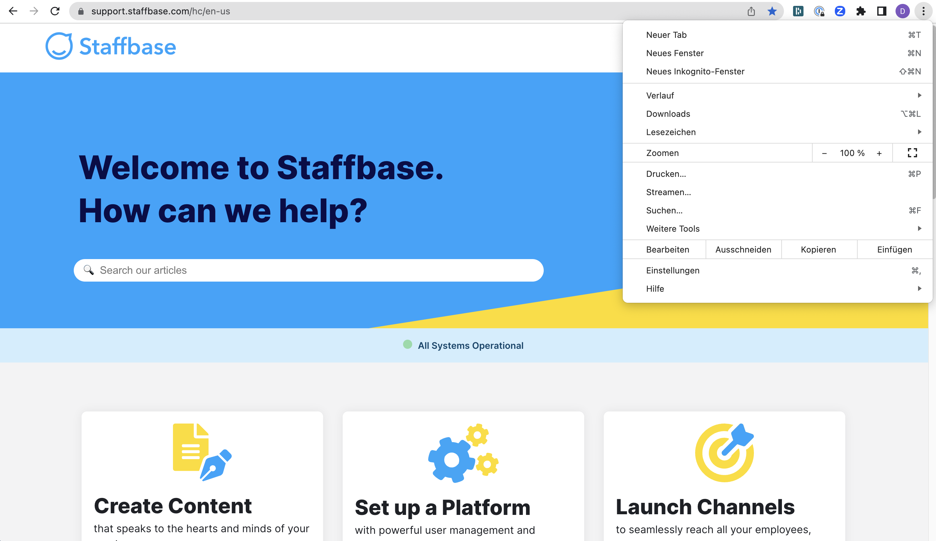Go back with the browser back arrow
Screen dimensions: 936x541
click(13, 11)
